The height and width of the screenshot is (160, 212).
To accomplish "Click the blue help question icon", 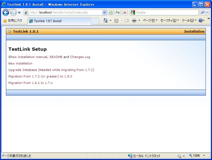I will 201,21.
